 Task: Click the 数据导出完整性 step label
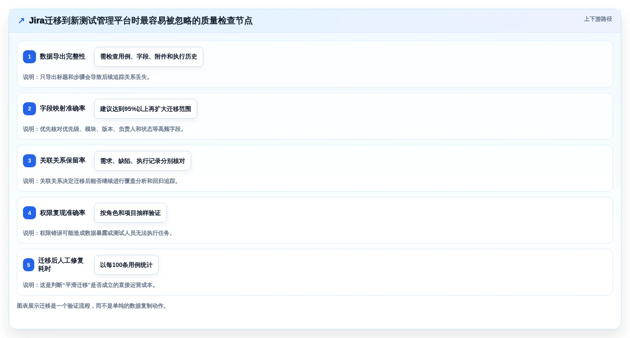(62, 56)
